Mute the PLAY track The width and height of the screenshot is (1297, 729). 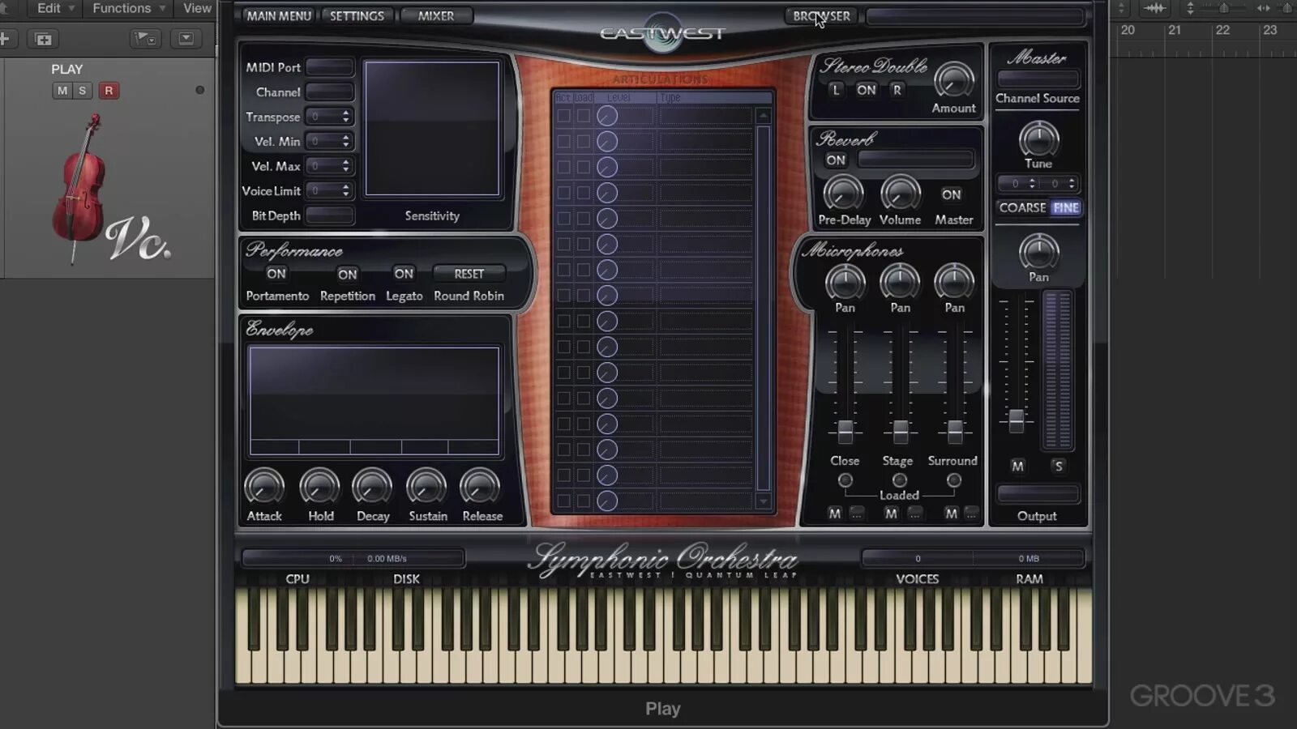pos(62,91)
